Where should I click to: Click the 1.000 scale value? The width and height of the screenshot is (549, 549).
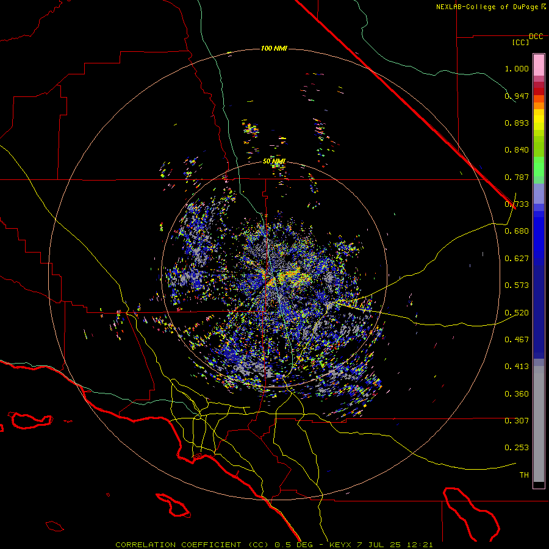[517, 68]
